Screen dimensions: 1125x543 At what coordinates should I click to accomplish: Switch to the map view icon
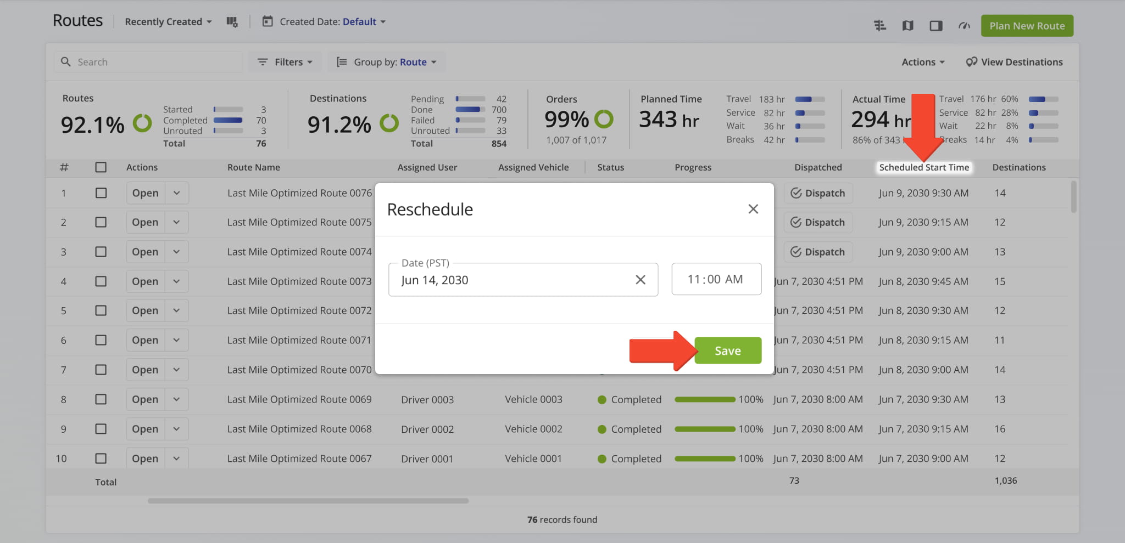pyautogui.click(x=907, y=26)
